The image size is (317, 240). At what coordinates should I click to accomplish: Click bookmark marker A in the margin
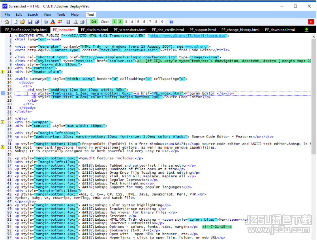(3, 147)
